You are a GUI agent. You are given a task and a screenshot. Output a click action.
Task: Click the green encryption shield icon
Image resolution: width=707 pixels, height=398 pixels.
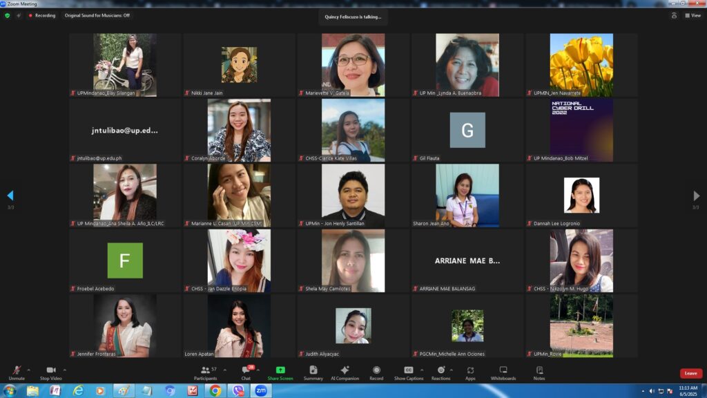[8, 15]
